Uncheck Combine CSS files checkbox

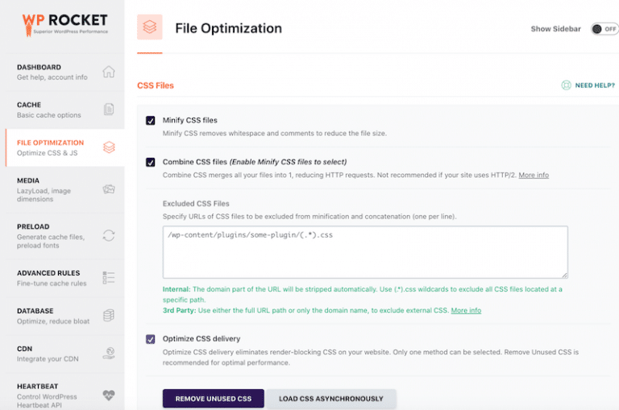(150, 162)
